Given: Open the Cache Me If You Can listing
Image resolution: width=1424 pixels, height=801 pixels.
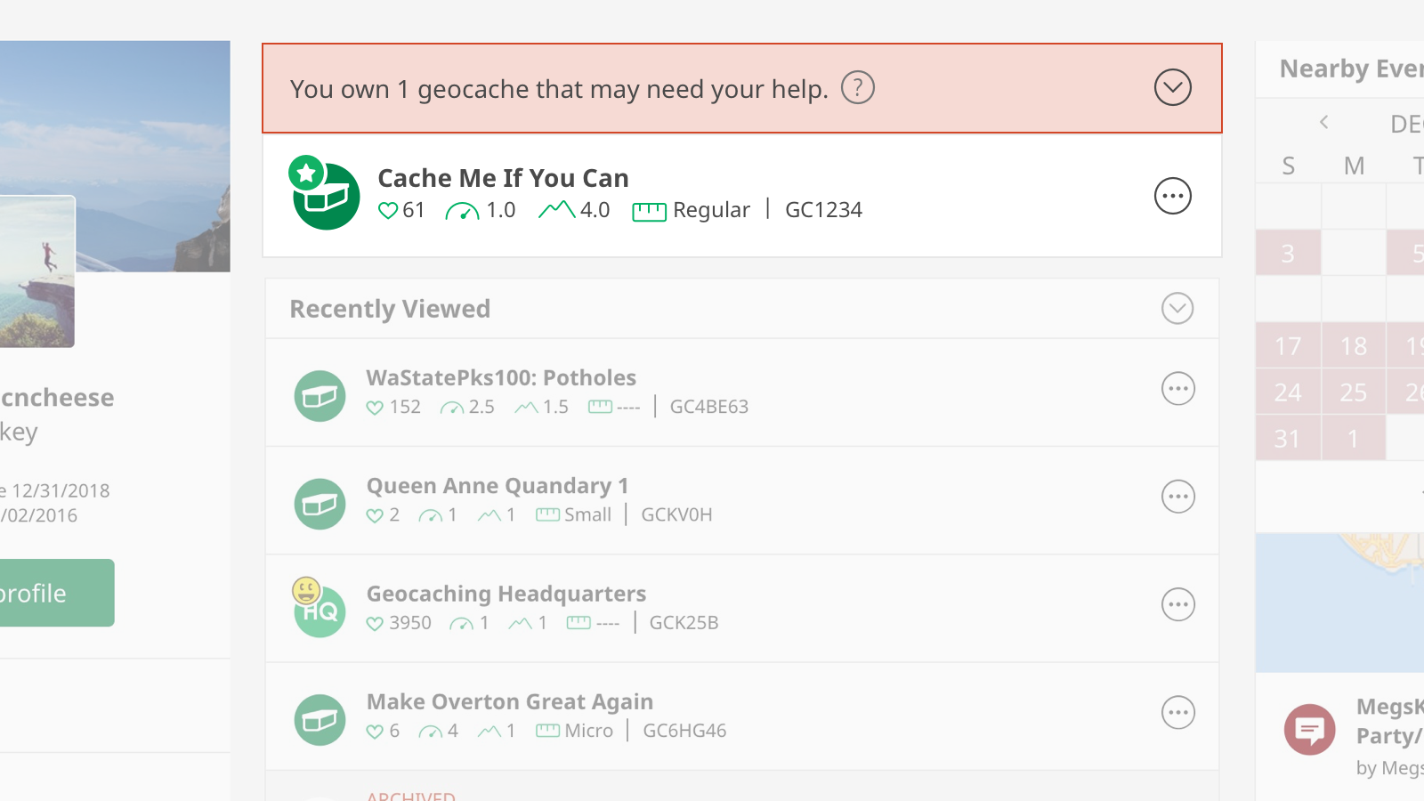Looking at the screenshot, I should point(503,178).
